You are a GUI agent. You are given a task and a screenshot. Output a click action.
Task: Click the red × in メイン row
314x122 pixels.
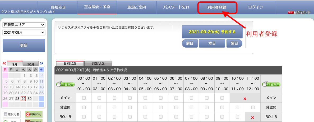245,99
